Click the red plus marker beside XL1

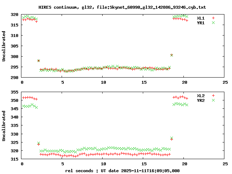(x=213, y=18)
